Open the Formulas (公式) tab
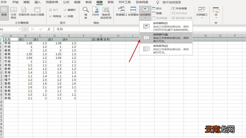 coord(66,2)
